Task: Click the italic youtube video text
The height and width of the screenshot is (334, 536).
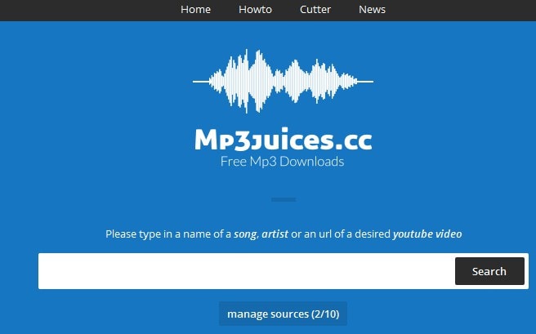Action: click(427, 234)
